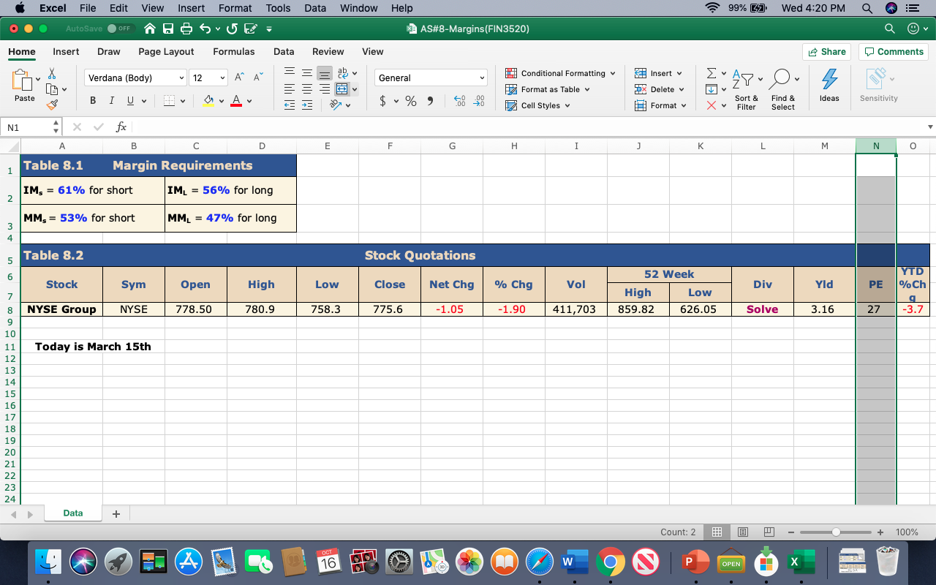The width and height of the screenshot is (936, 585).
Task: Open Spotlight search in macOS menu bar
Action: [x=867, y=8]
